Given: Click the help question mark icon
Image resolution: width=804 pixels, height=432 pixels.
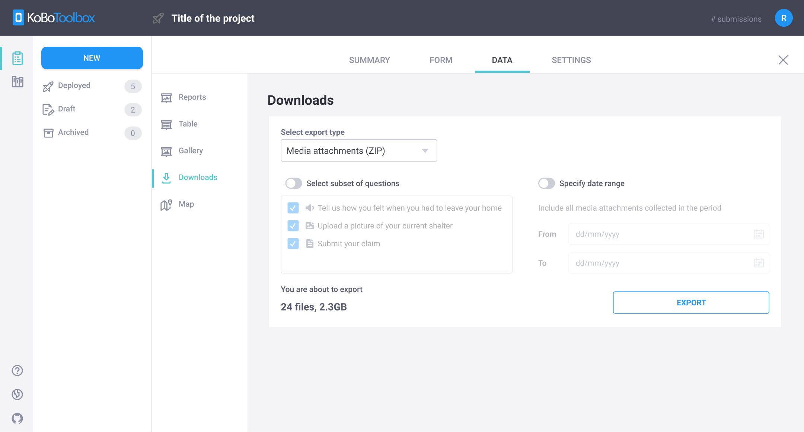Looking at the screenshot, I should 17,370.
